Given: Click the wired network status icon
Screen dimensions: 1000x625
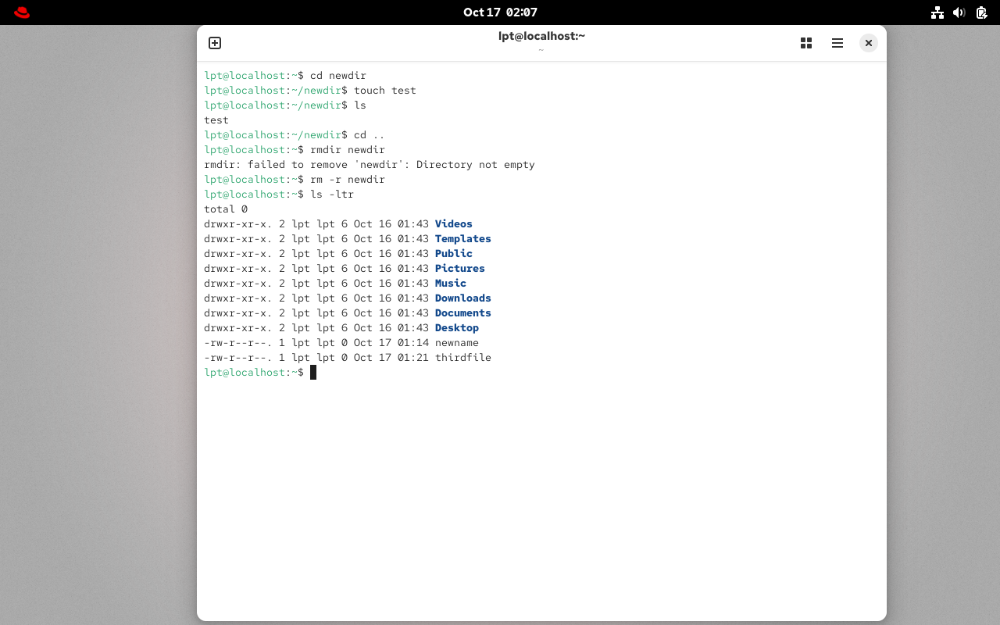Looking at the screenshot, I should (x=937, y=12).
